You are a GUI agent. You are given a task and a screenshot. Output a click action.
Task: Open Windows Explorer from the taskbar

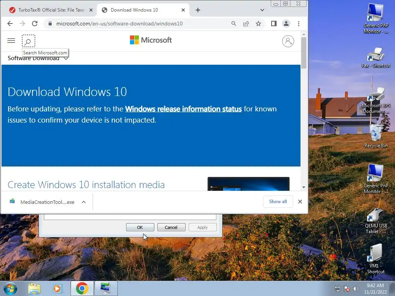click(34, 288)
